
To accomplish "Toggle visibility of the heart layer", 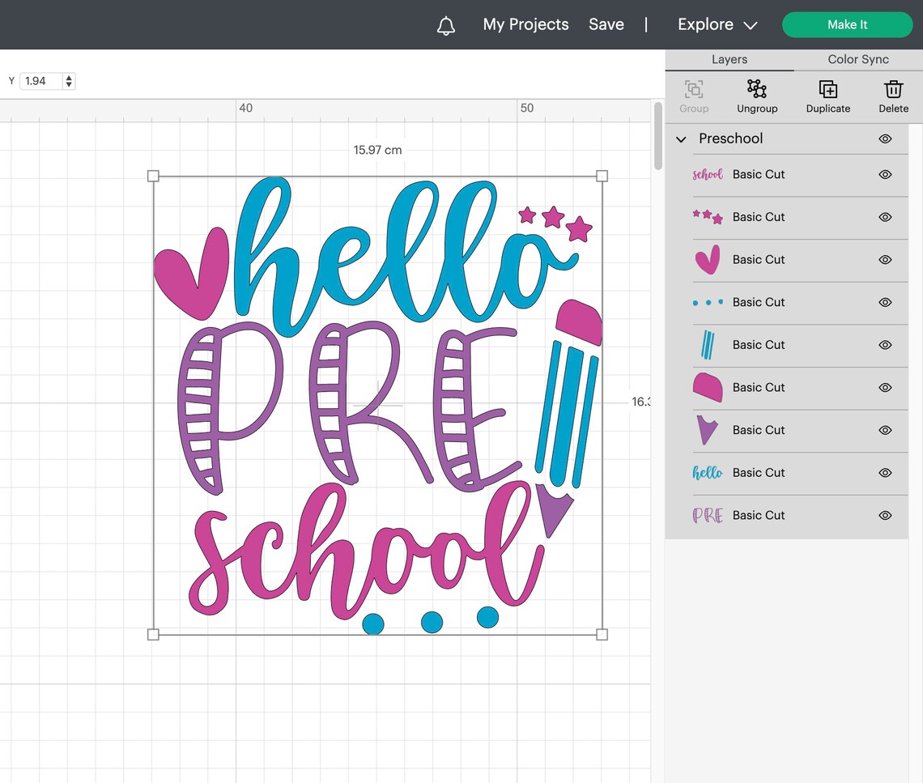I will (885, 260).
